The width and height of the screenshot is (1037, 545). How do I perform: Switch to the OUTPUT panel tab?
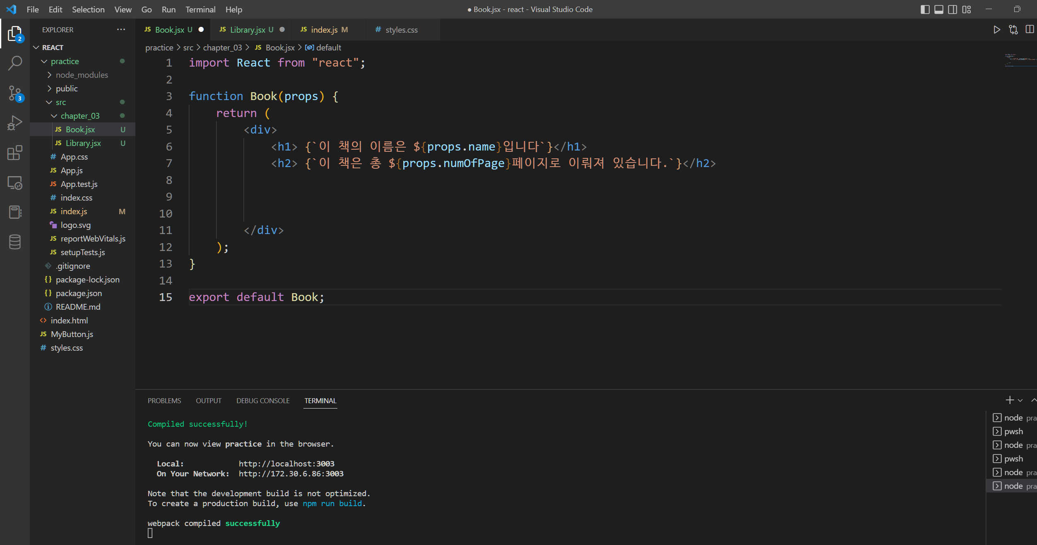click(209, 401)
